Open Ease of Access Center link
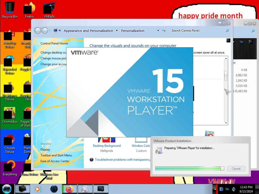Viewport: 259px width, 194px height. (x=55, y=161)
